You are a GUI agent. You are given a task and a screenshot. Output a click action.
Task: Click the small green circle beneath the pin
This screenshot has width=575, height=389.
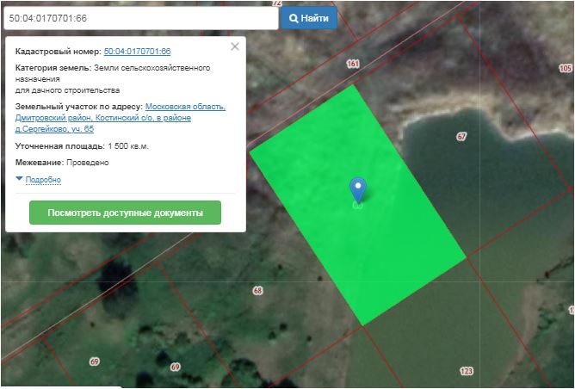(x=357, y=205)
